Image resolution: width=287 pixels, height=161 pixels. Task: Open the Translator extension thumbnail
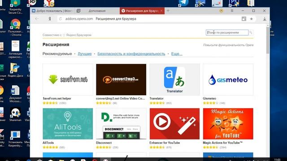(174, 80)
